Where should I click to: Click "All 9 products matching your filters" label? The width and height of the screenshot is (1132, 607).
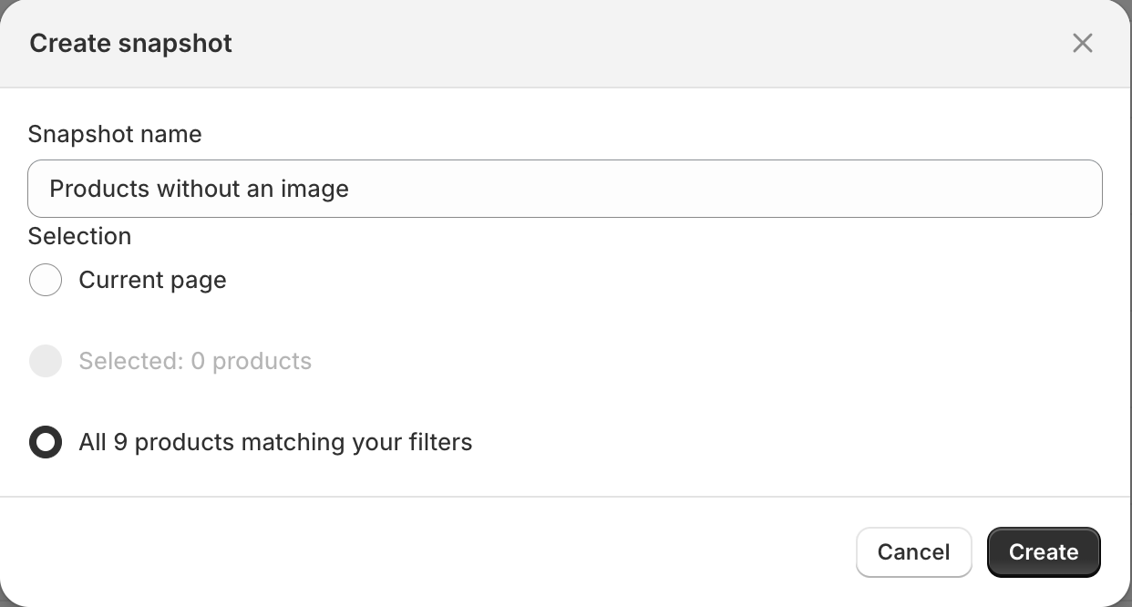tap(275, 443)
